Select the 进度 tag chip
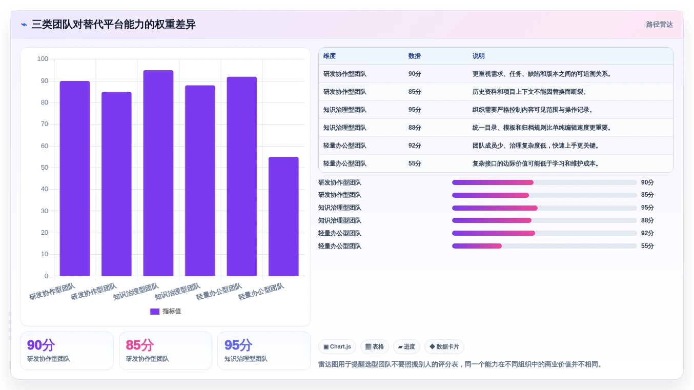 [x=406, y=347]
